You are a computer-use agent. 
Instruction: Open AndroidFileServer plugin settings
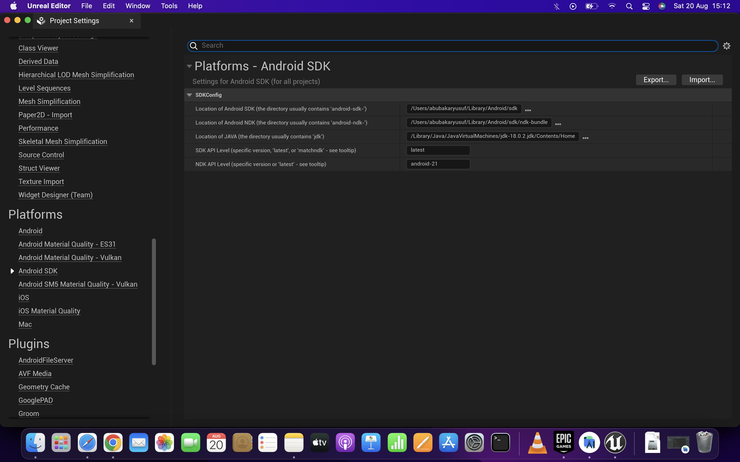[x=46, y=360]
